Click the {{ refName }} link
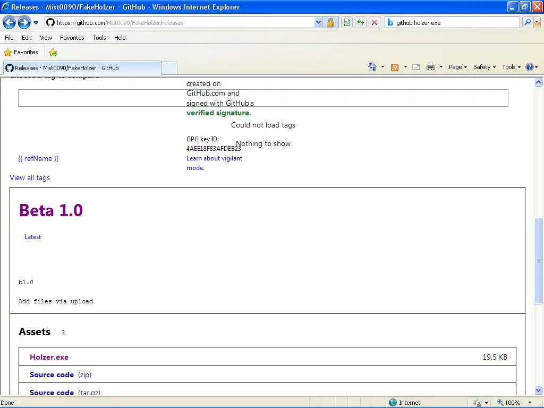 click(x=38, y=158)
